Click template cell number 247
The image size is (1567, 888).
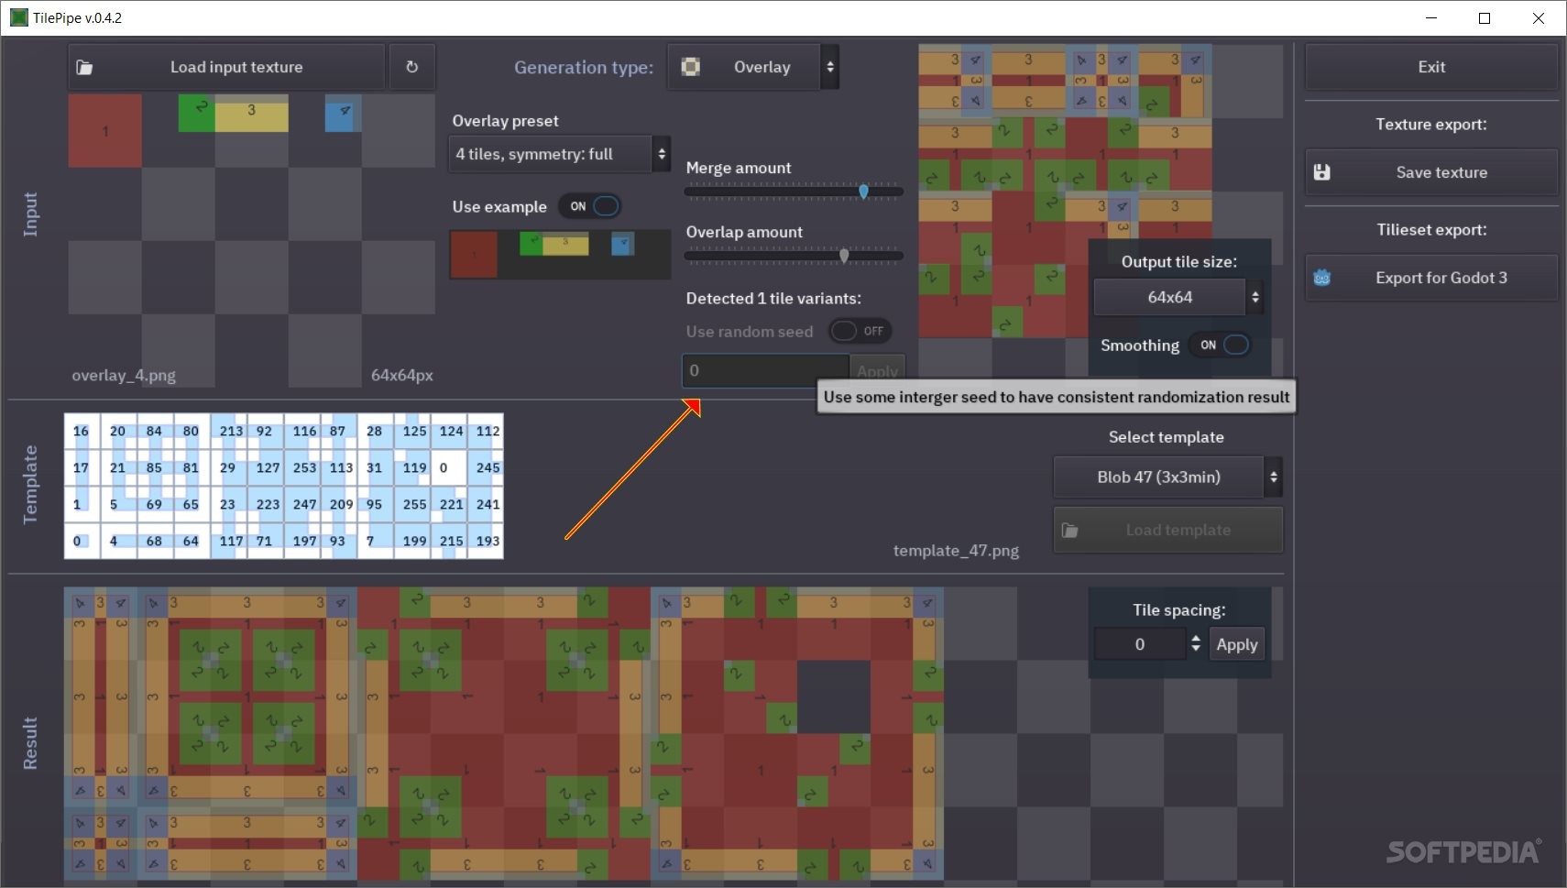coord(304,504)
